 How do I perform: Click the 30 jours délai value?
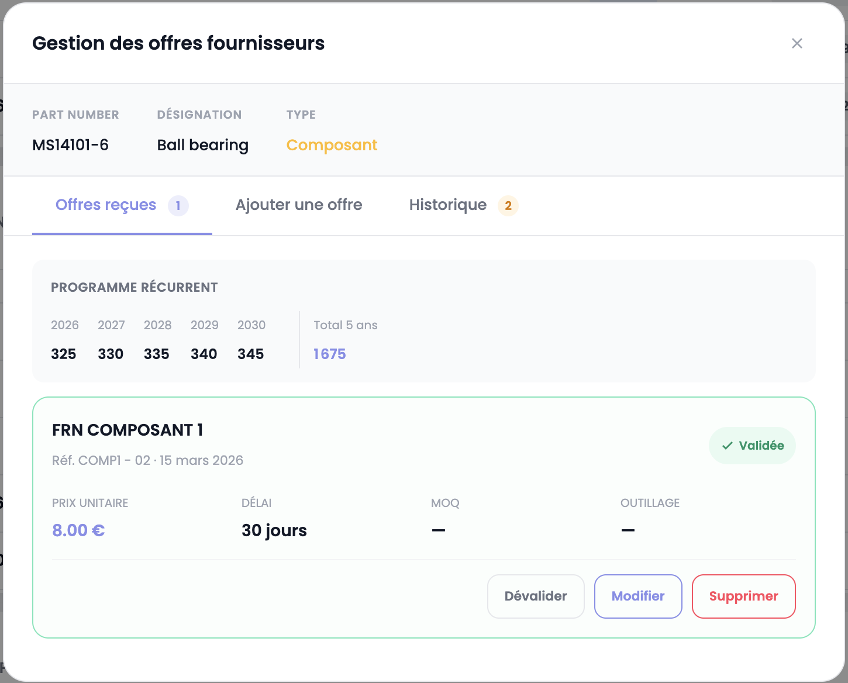pyautogui.click(x=274, y=530)
